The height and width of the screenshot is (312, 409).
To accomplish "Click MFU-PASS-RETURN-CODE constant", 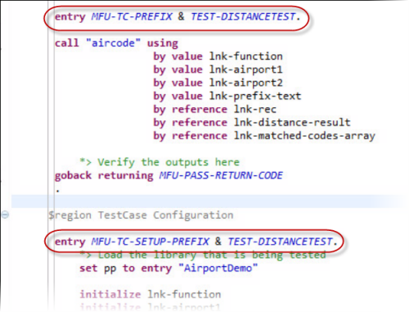I will (x=221, y=175).
